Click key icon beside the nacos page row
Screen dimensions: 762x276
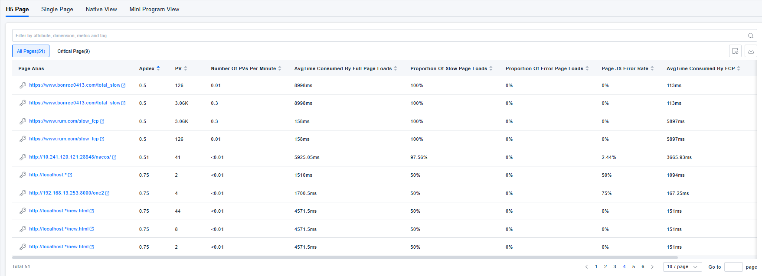[x=23, y=157]
